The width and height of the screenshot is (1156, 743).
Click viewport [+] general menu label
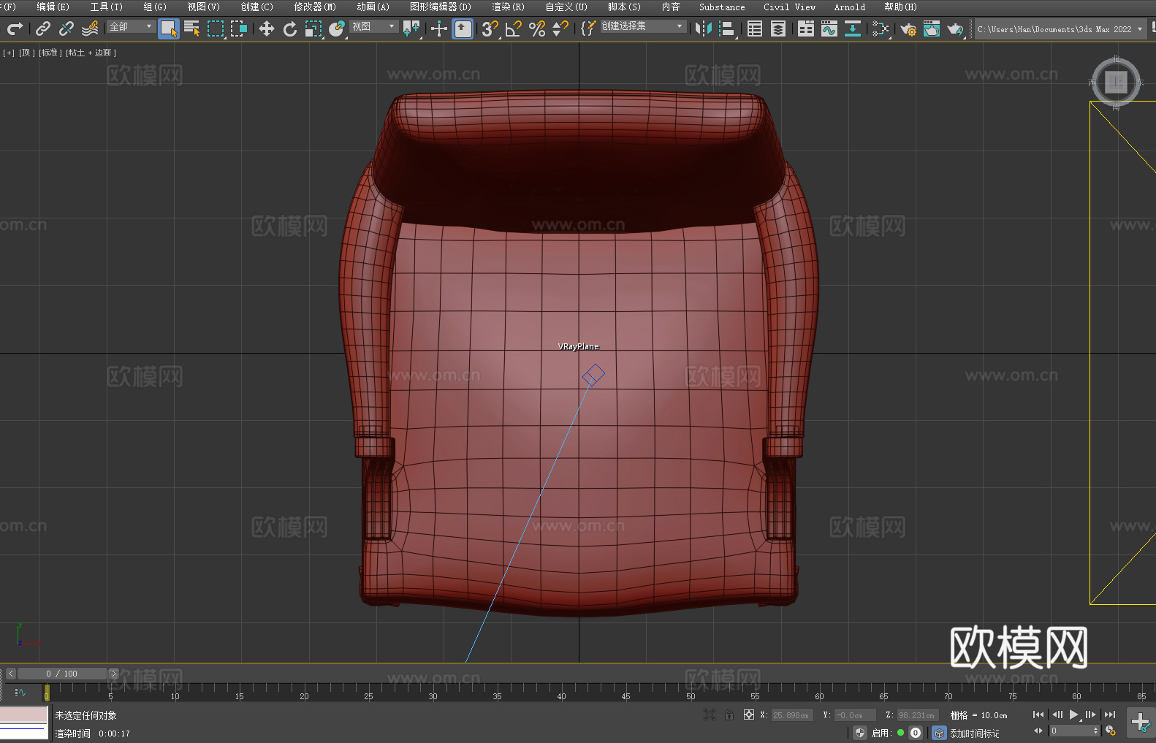coord(9,53)
